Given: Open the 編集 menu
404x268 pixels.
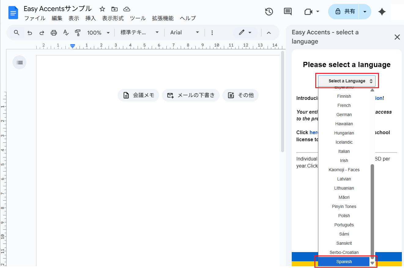Looking at the screenshot, I should (57, 18).
